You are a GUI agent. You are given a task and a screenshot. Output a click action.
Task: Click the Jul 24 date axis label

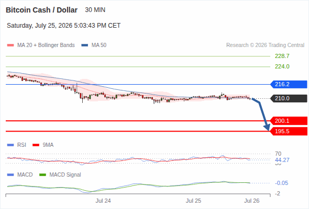103,201
